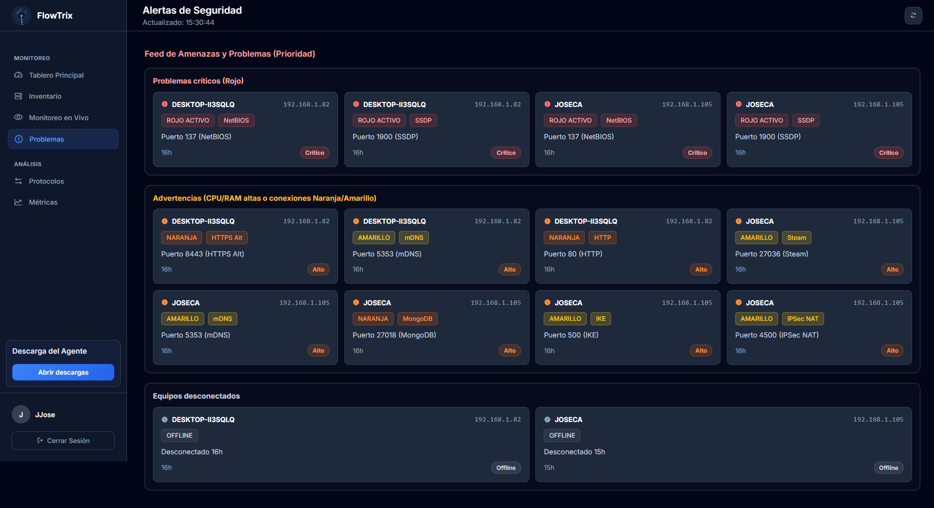Click the Monitoreo en Vivo eye icon
The image size is (934, 508).
click(x=19, y=118)
